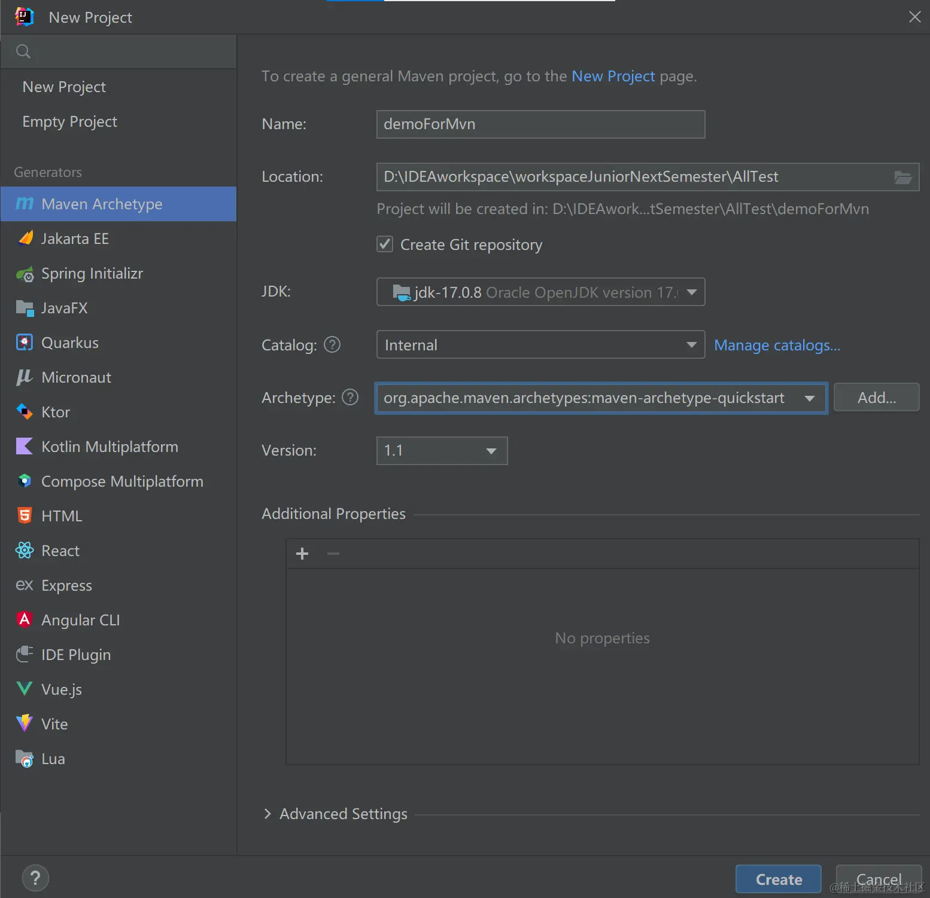Browse for location with folder icon
930x898 pixels.
tap(902, 177)
